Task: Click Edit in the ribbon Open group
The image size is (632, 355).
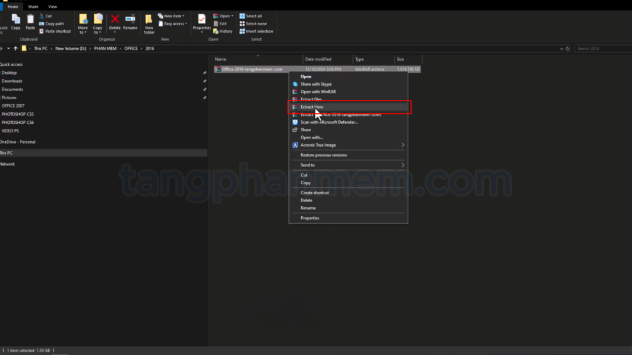Action: click(220, 24)
